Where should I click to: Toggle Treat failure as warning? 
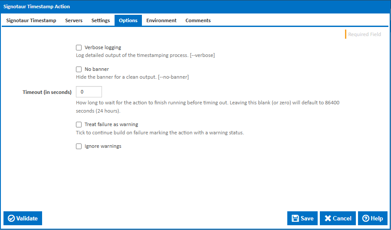pos(79,125)
